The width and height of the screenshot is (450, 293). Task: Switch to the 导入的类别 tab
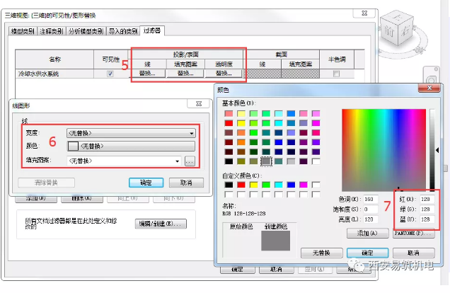coord(123,31)
